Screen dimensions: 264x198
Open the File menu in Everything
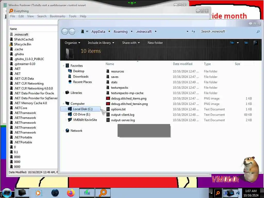tap(13, 16)
